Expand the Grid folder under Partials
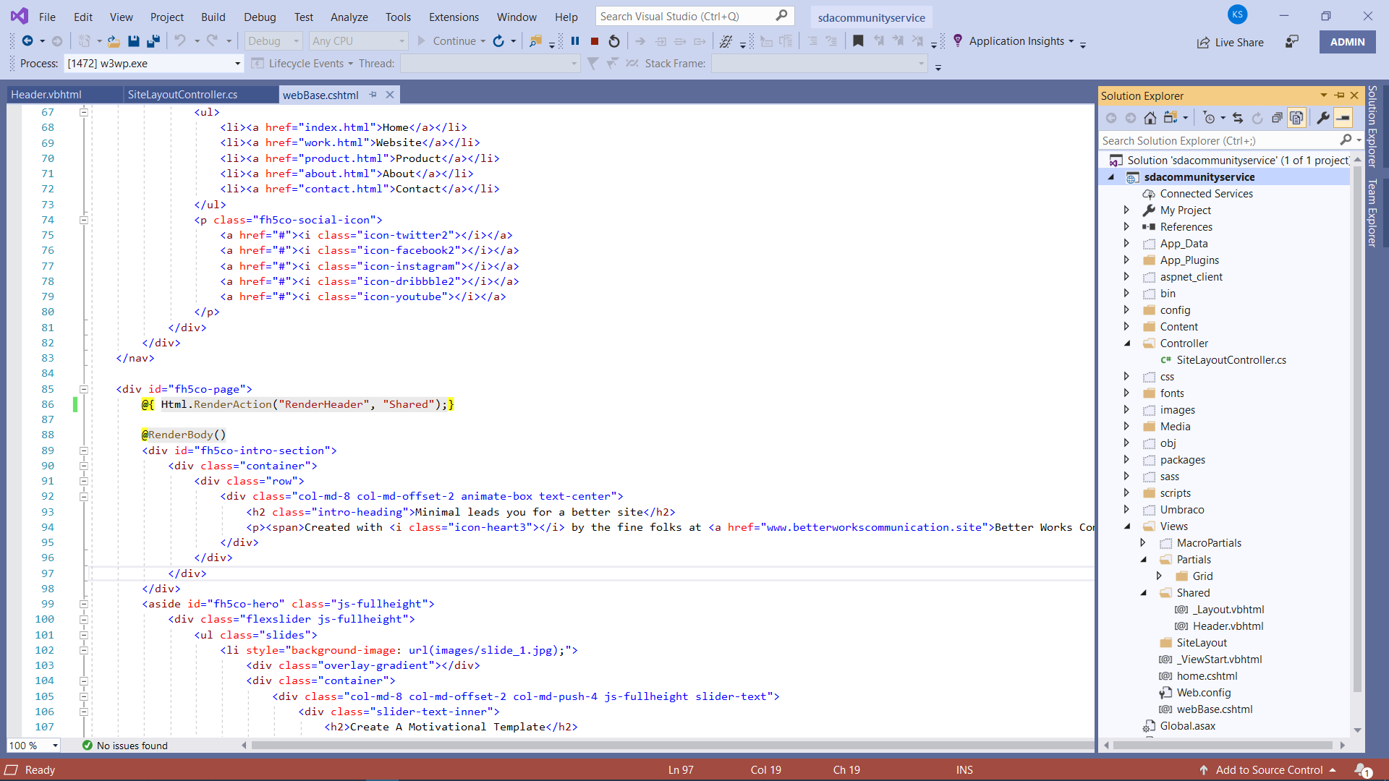Screen dimensions: 1389x781 [1159, 576]
